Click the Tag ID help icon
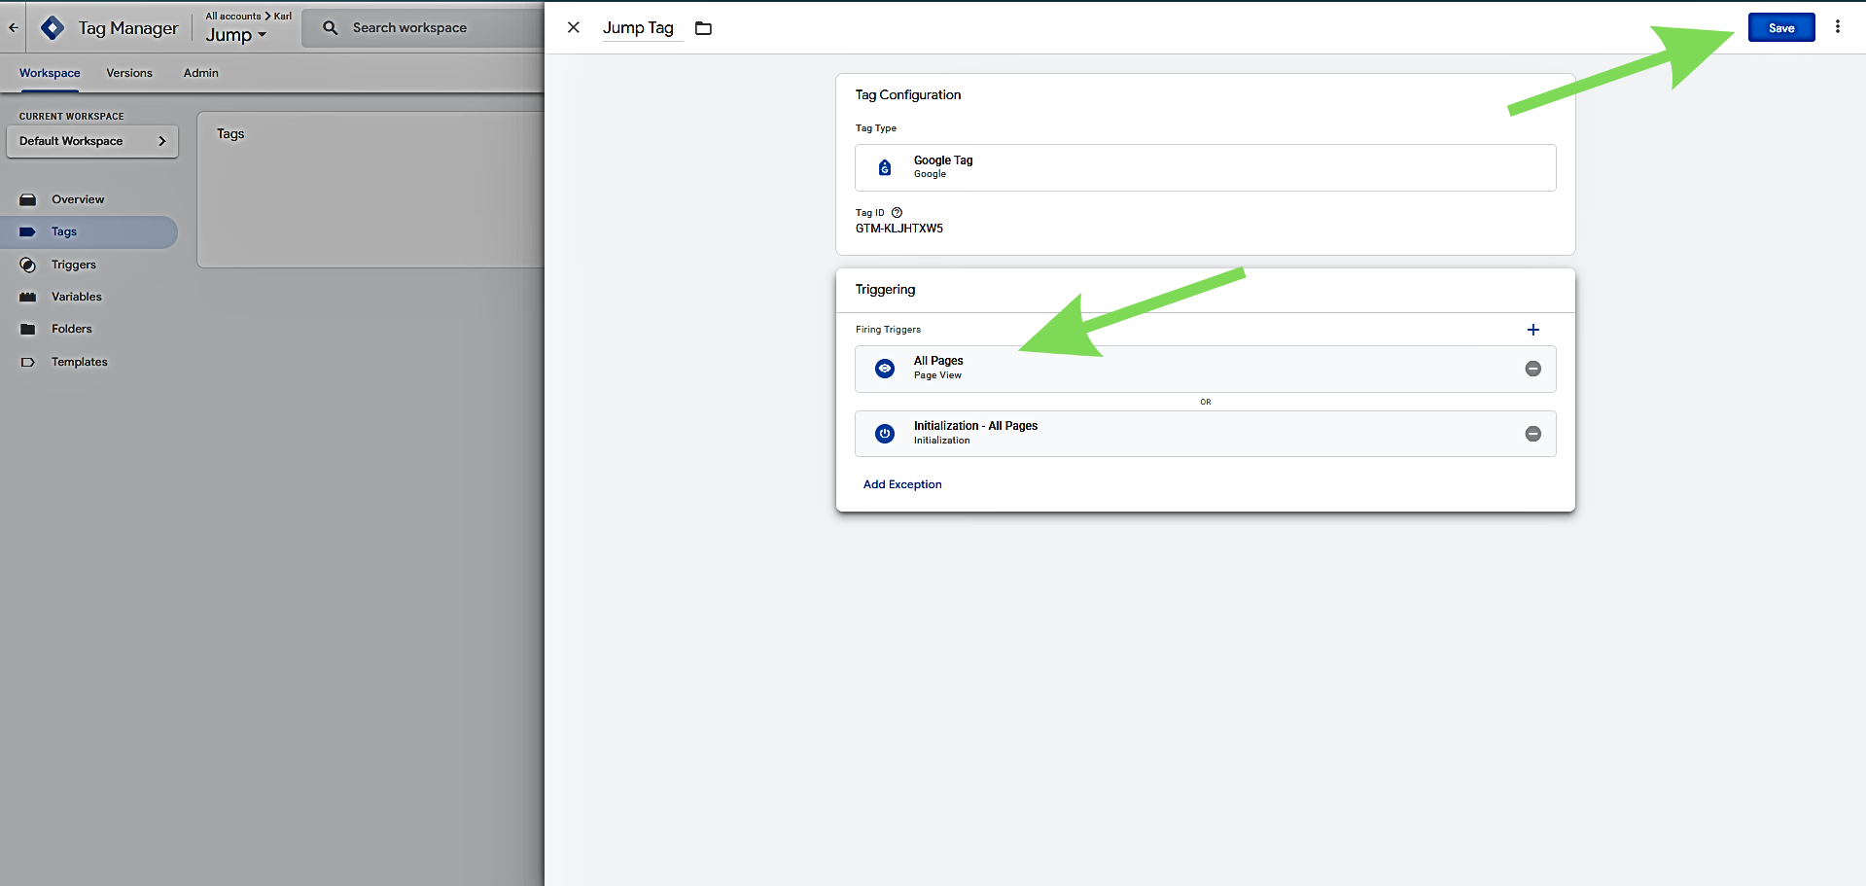 [897, 213]
